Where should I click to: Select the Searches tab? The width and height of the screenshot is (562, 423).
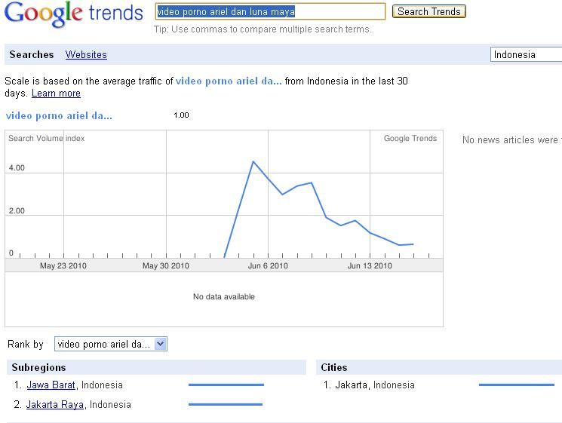point(32,54)
